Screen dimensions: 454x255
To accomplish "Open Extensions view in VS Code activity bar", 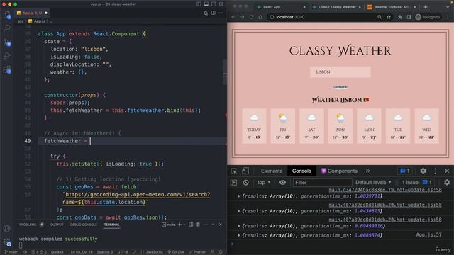I will pyautogui.click(x=7, y=69).
